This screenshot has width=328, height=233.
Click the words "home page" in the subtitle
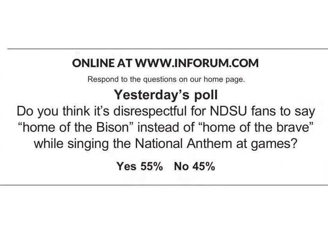224,80
